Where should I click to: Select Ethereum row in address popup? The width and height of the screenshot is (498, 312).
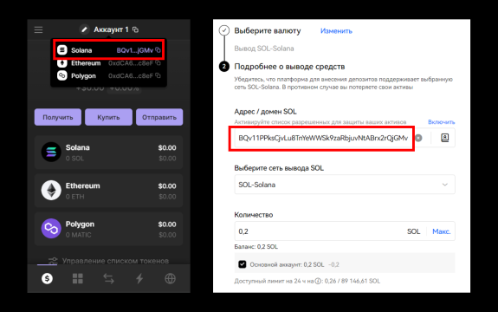pos(108,63)
